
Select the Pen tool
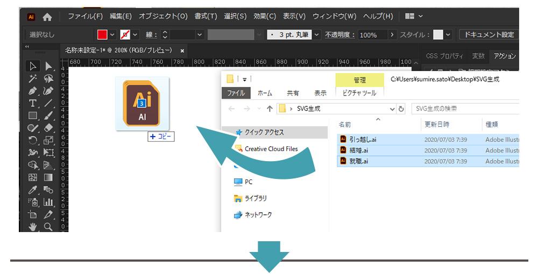pyautogui.click(x=33, y=91)
